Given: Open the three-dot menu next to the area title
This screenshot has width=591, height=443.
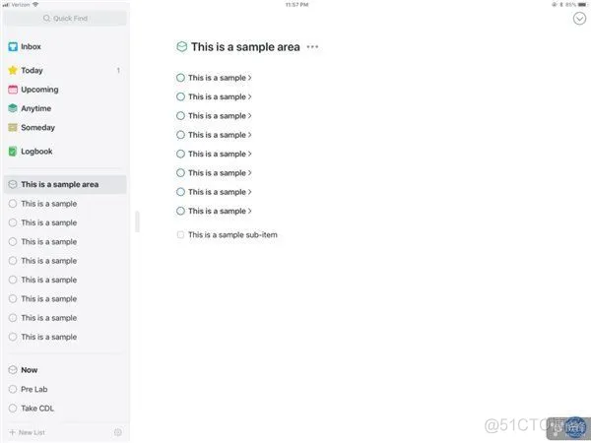Looking at the screenshot, I should (x=312, y=47).
